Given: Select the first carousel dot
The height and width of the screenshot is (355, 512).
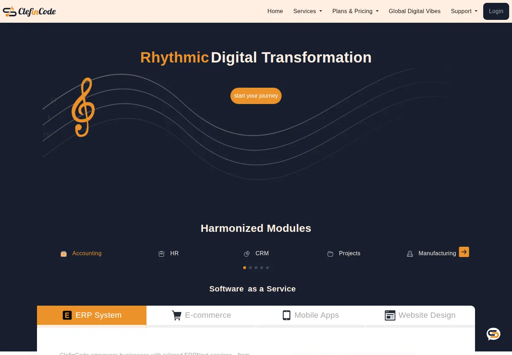Looking at the screenshot, I should coord(245,268).
